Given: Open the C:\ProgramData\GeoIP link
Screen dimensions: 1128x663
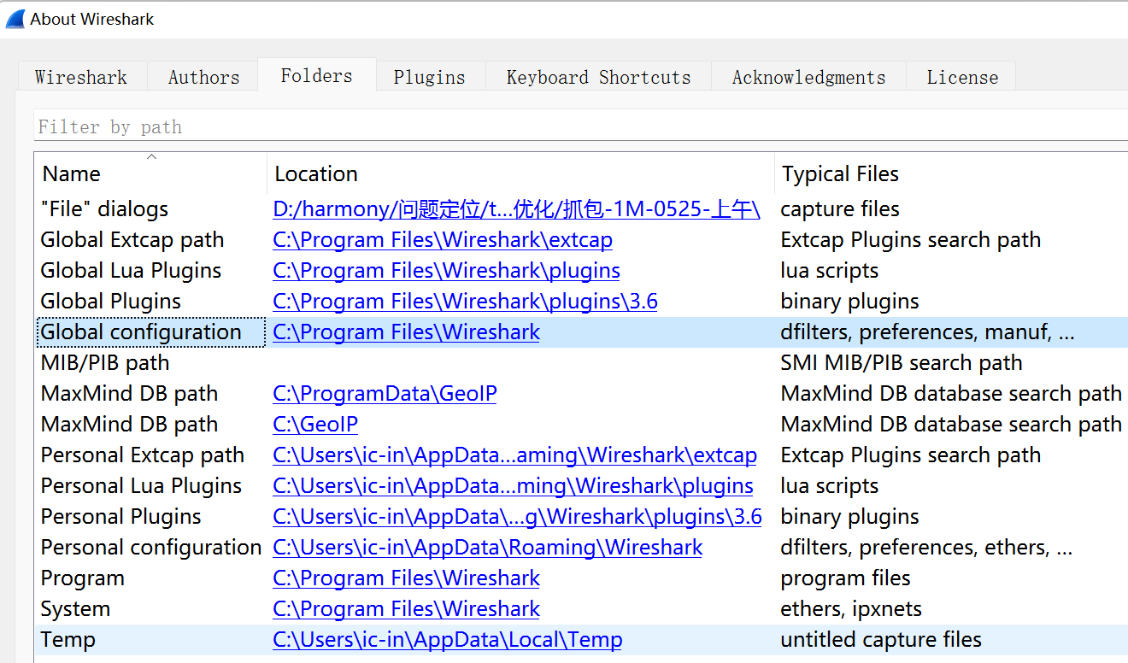Looking at the screenshot, I should point(385,394).
